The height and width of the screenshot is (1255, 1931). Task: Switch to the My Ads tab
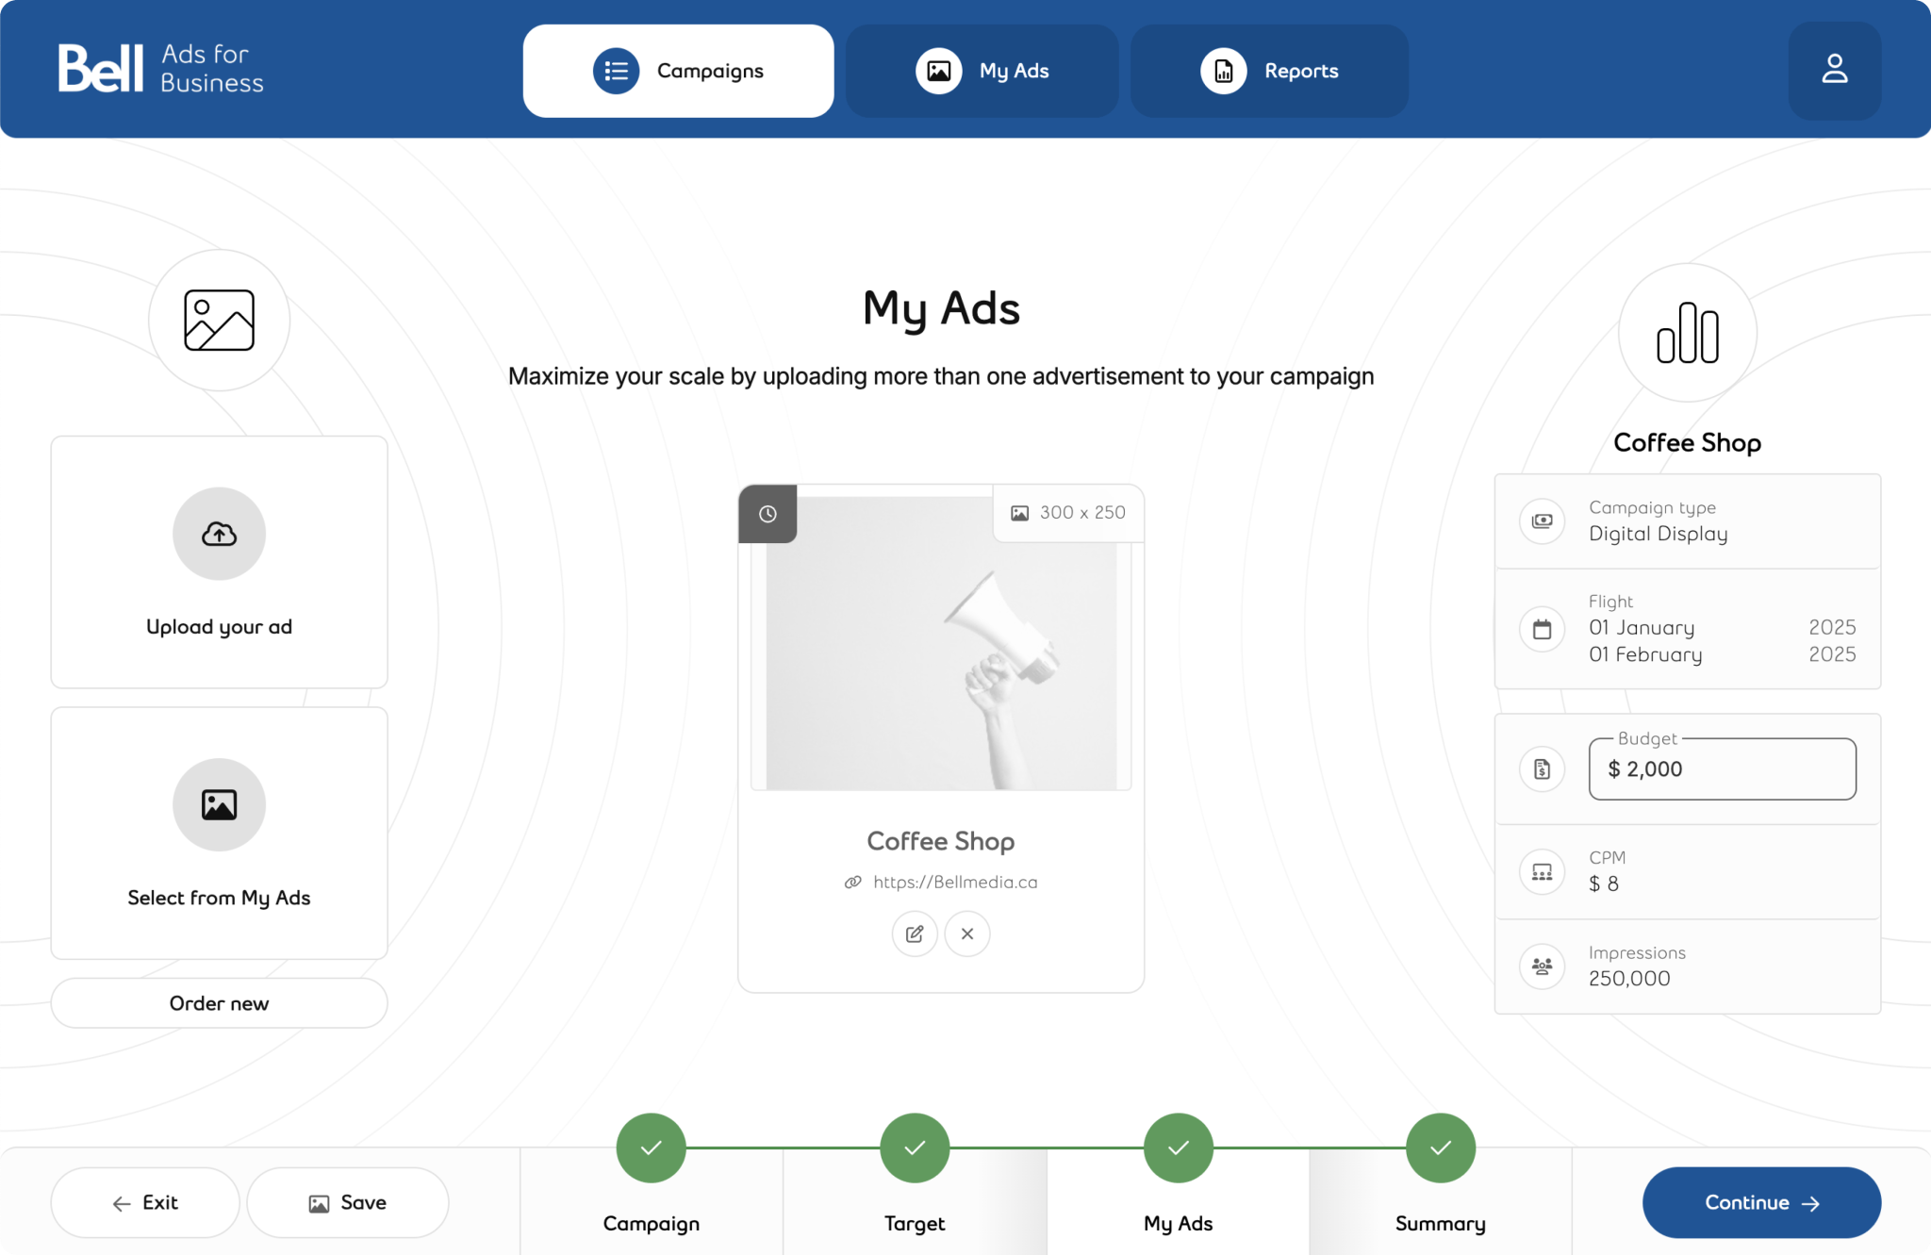point(982,70)
